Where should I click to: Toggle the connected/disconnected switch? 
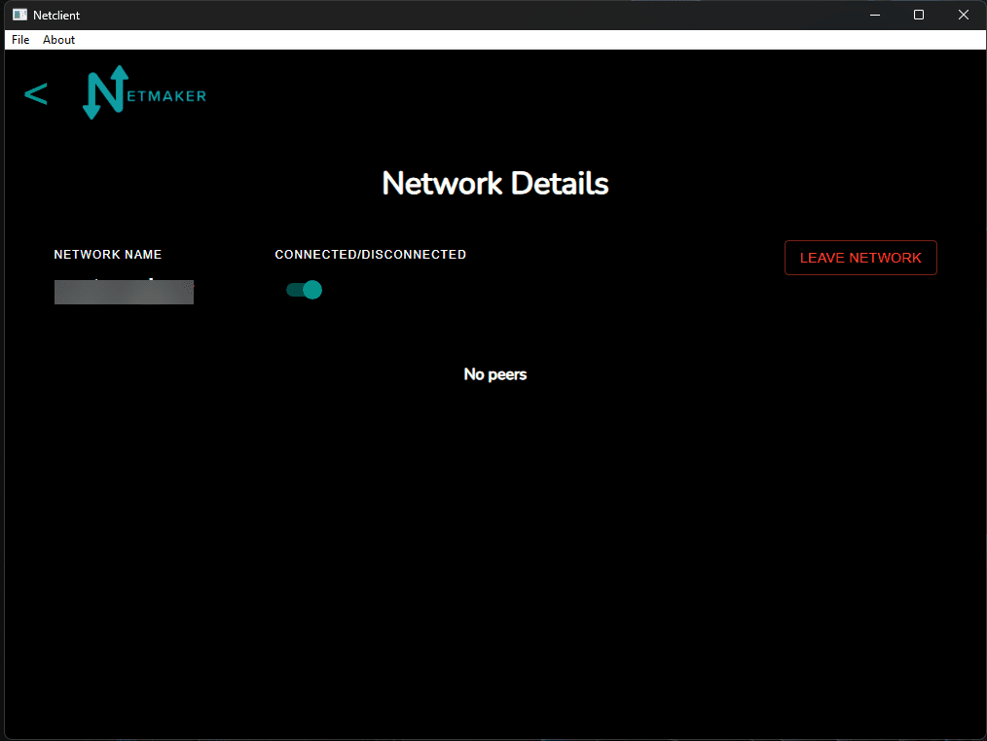coord(304,290)
